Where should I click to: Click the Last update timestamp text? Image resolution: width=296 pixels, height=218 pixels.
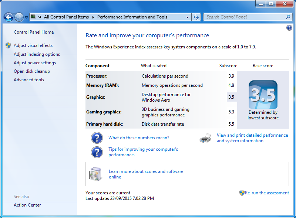tap(120, 198)
